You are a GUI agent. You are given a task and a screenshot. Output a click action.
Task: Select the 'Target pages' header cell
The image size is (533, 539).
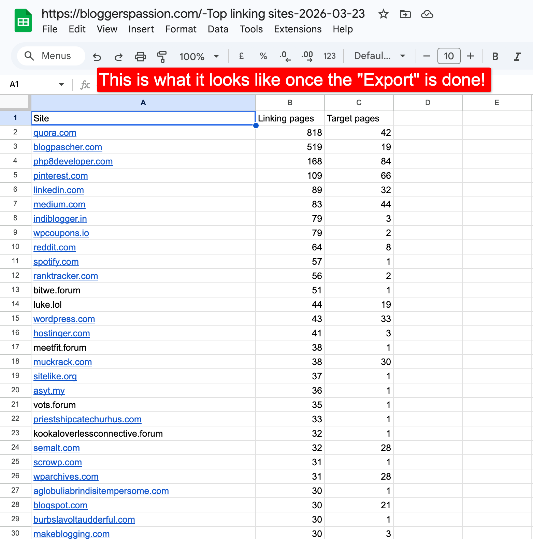(x=359, y=118)
